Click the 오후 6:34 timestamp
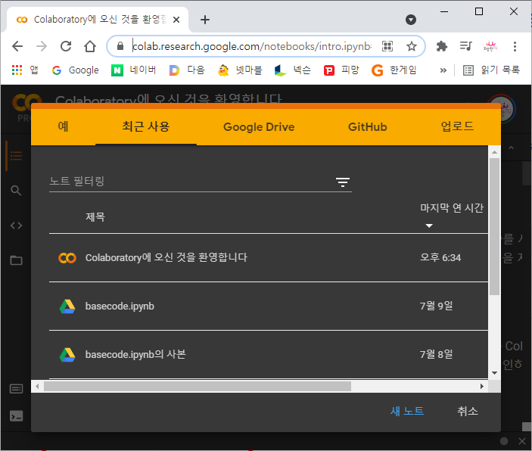 [x=440, y=257]
